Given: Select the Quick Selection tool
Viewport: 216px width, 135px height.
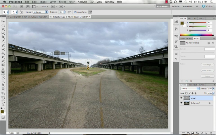Looking at the screenshot, I should (3, 33).
